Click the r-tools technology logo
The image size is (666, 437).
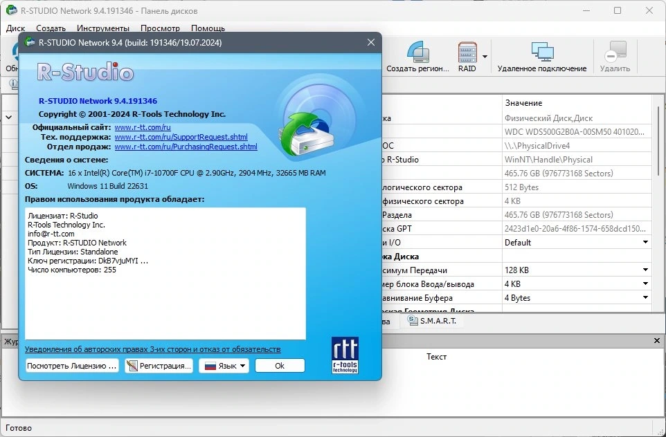coord(345,355)
